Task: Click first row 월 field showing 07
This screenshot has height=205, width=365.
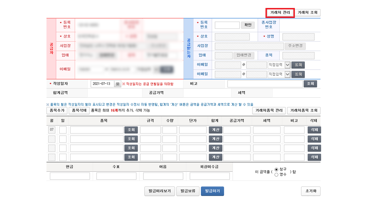Action: [52, 130]
